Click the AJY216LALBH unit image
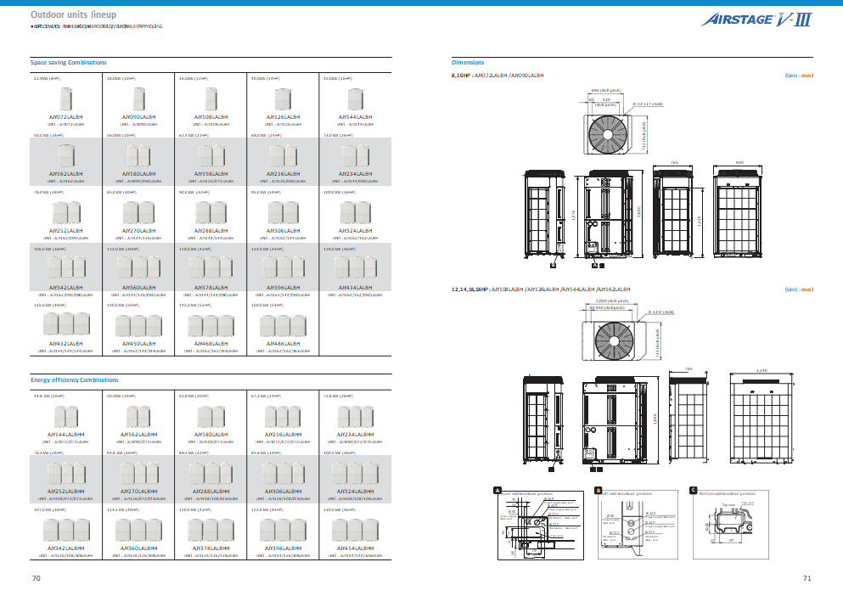 (284, 156)
